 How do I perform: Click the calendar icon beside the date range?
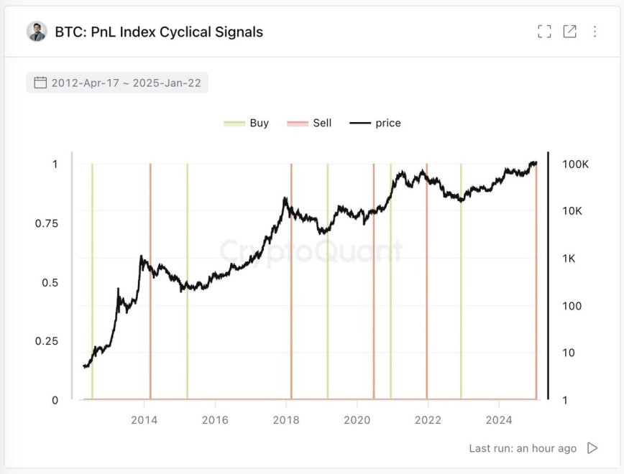[x=42, y=82]
